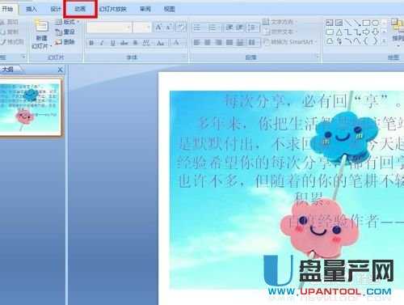Screen dimensions: 404x305
Task: Select the elbow connector shape
Action: pos(348,32)
